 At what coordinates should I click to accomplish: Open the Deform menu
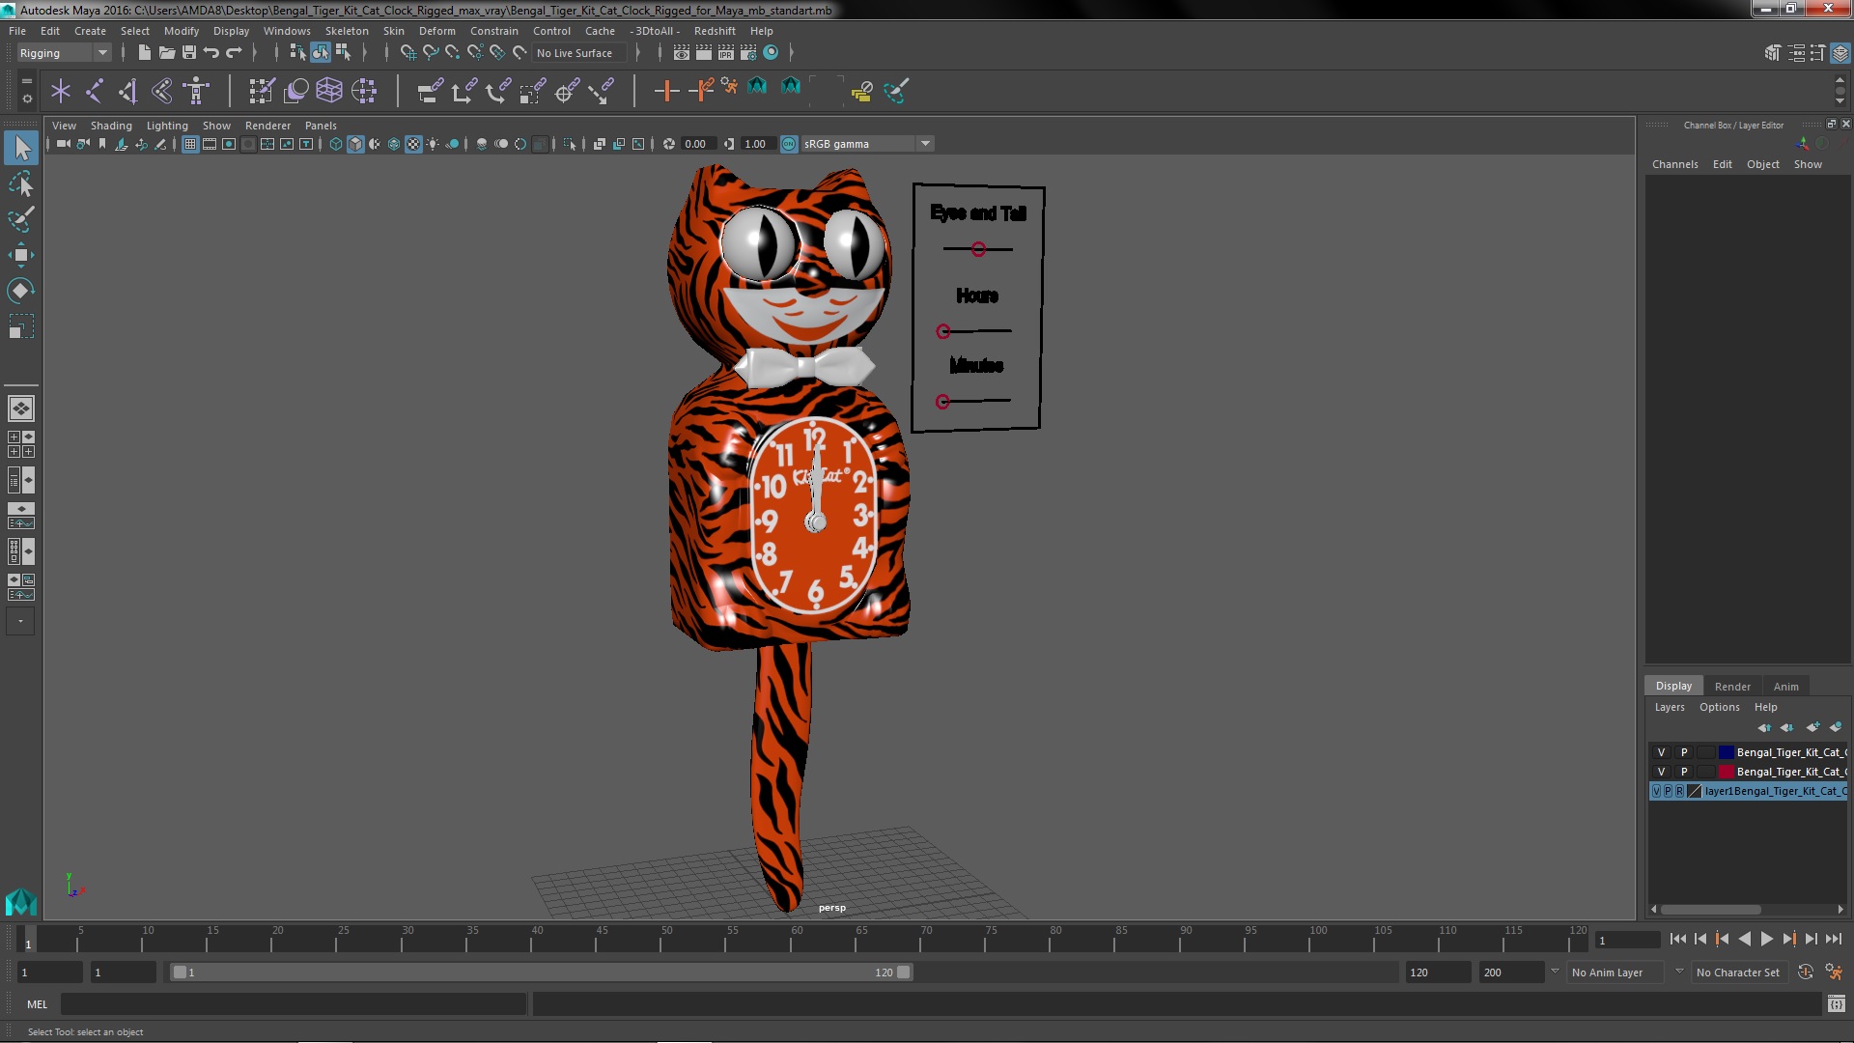[x=436, y=31]
